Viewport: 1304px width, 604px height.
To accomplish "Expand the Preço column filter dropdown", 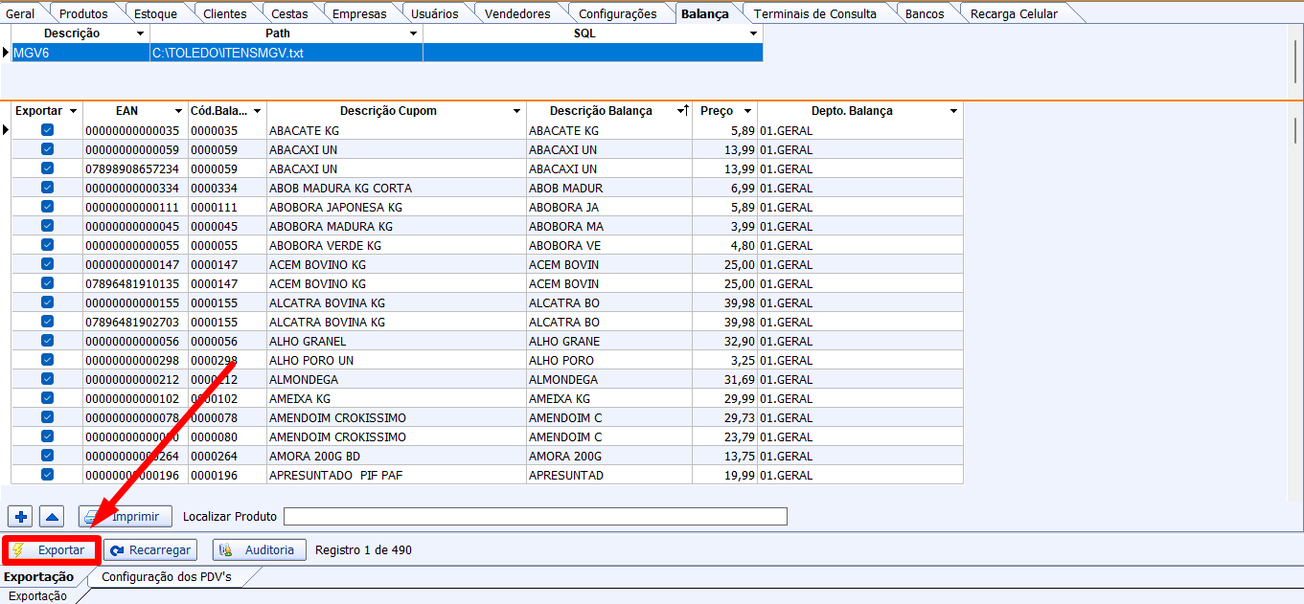I will click(x=747, y=111).
